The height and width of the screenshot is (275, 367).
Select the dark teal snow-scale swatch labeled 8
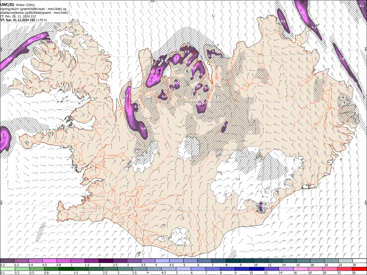pyautogui.click(x=233, y=261)
